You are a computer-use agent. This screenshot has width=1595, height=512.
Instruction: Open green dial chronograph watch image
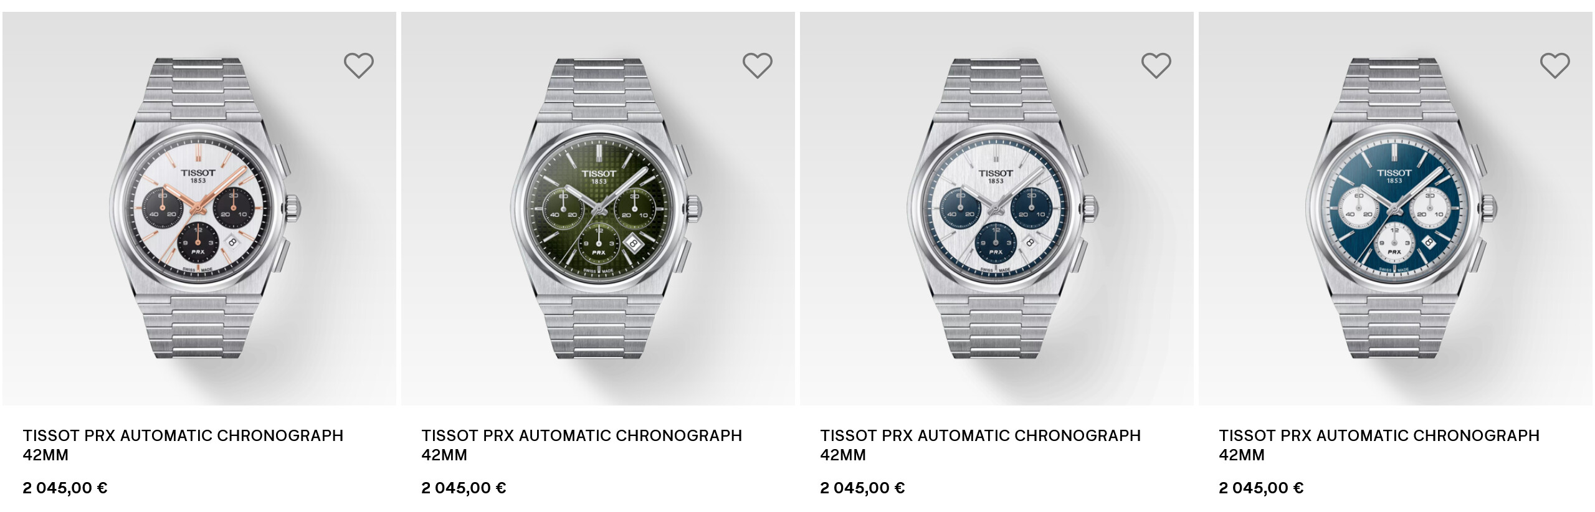click(598, 209)
